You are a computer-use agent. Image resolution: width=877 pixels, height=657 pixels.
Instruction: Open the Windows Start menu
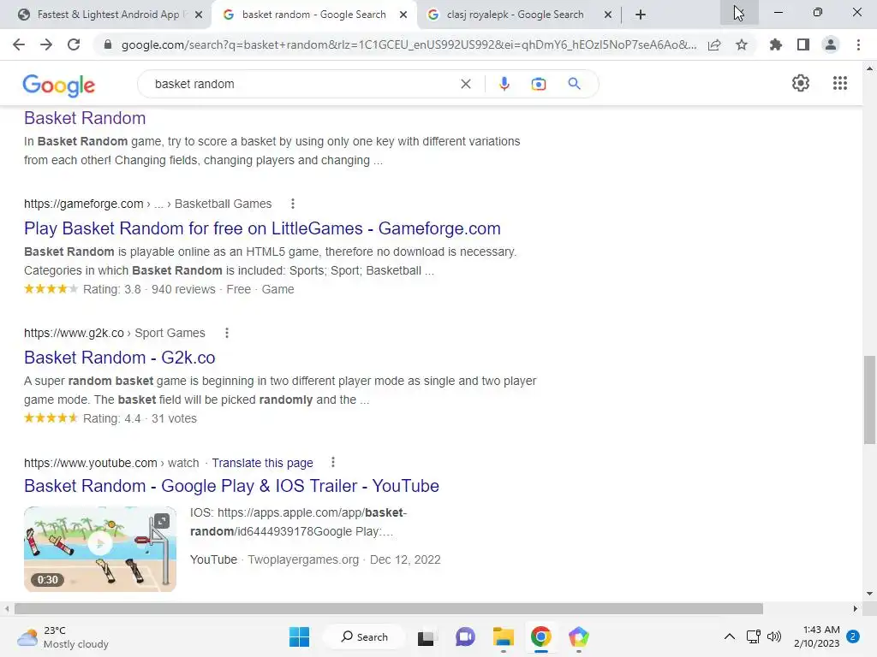click(299, 636)
